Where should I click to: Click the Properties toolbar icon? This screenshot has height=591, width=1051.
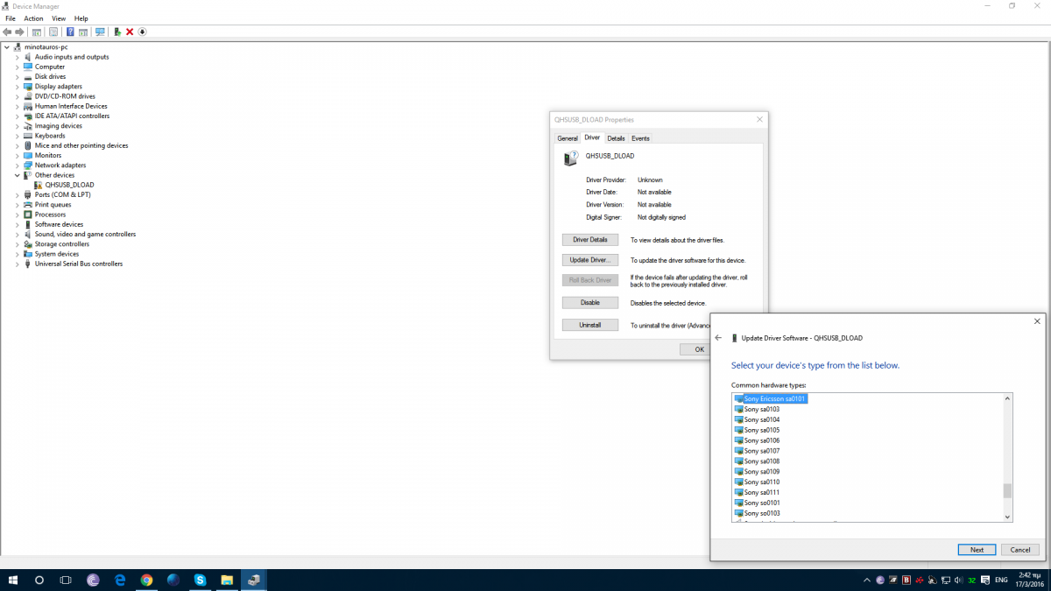pyautogui.click(x=53, y=32)
